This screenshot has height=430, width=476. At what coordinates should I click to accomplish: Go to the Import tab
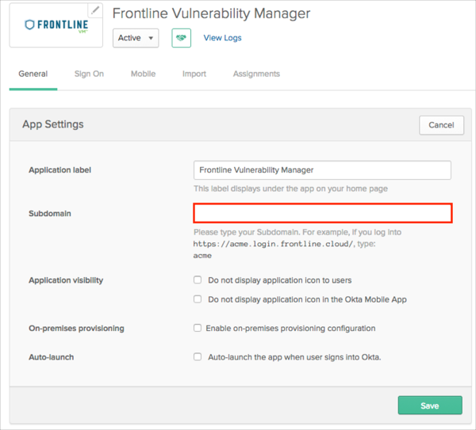194,74
